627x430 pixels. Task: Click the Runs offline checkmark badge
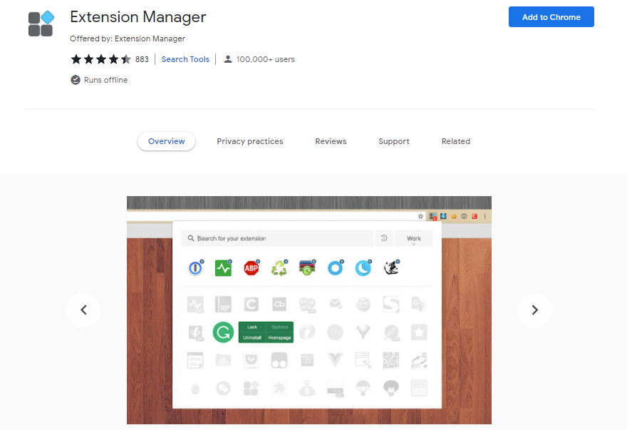pyautogui.click(x=76, y=80)
